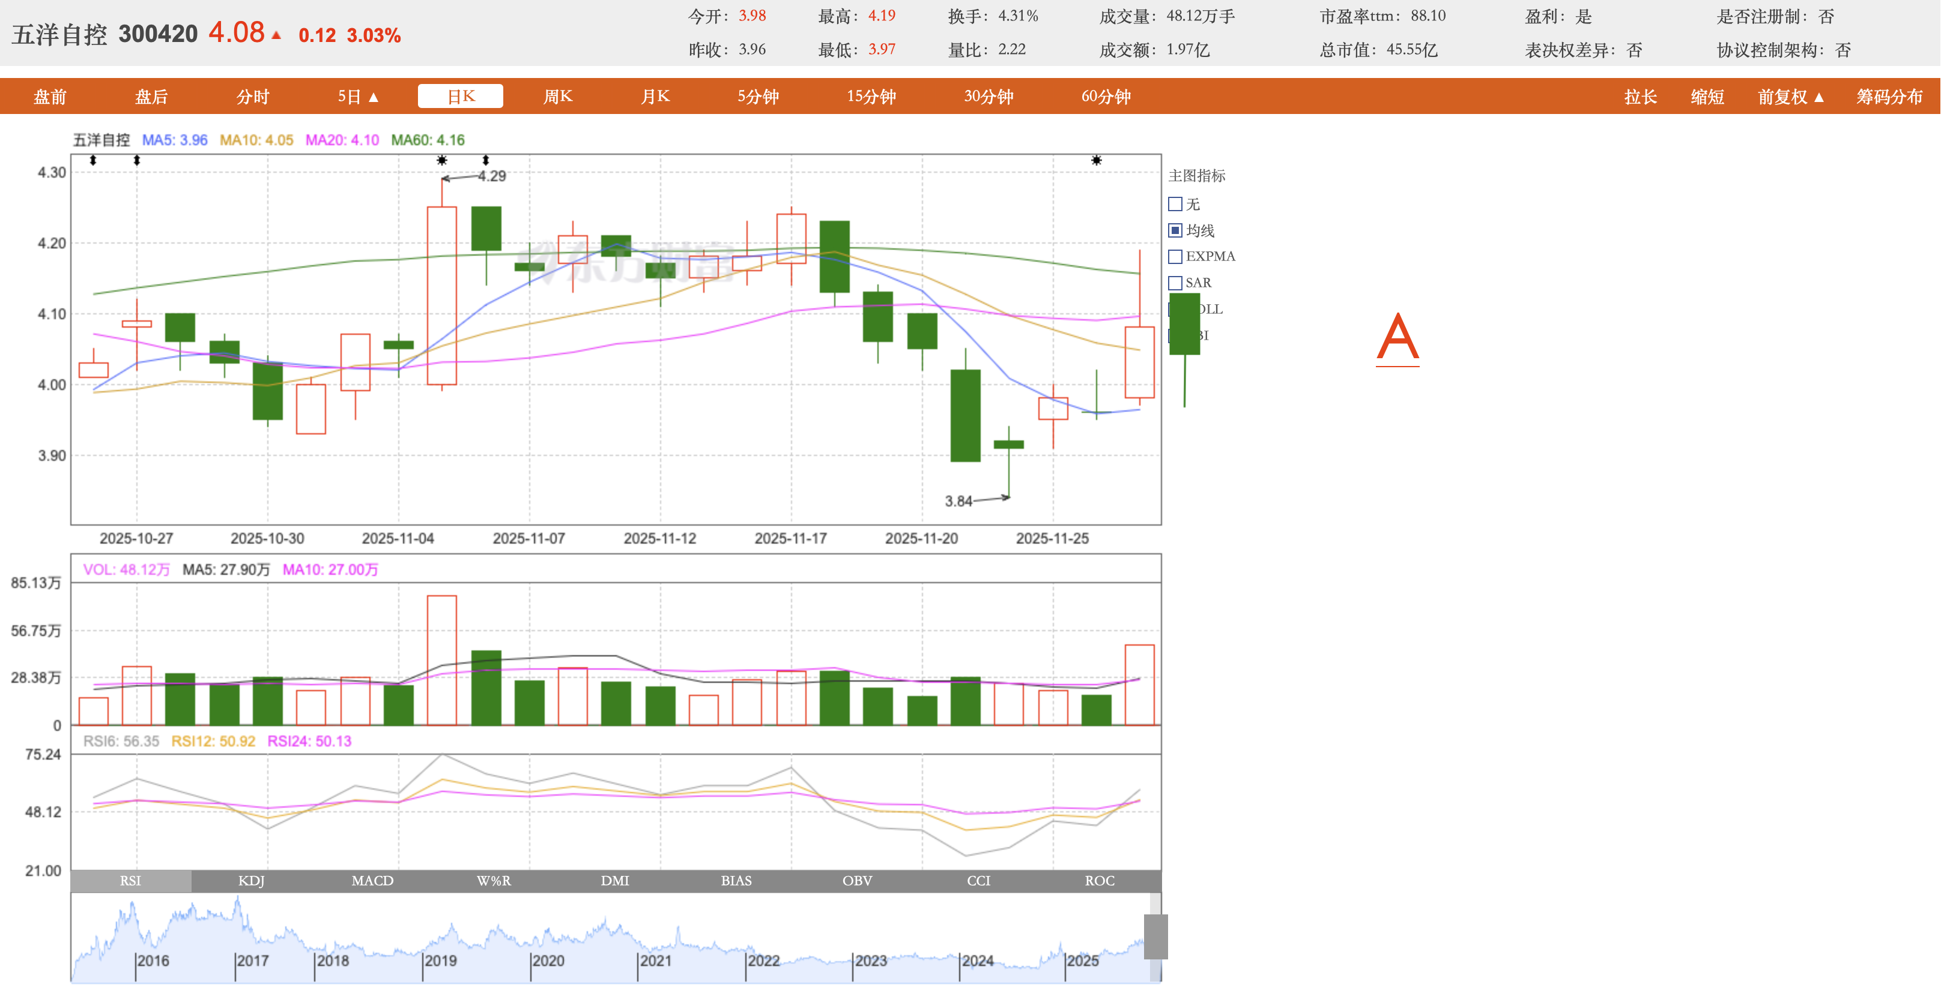Screen dimensions: 1947x990
Task: Switch to the 周K weekly chart tab
Action: 558,97
